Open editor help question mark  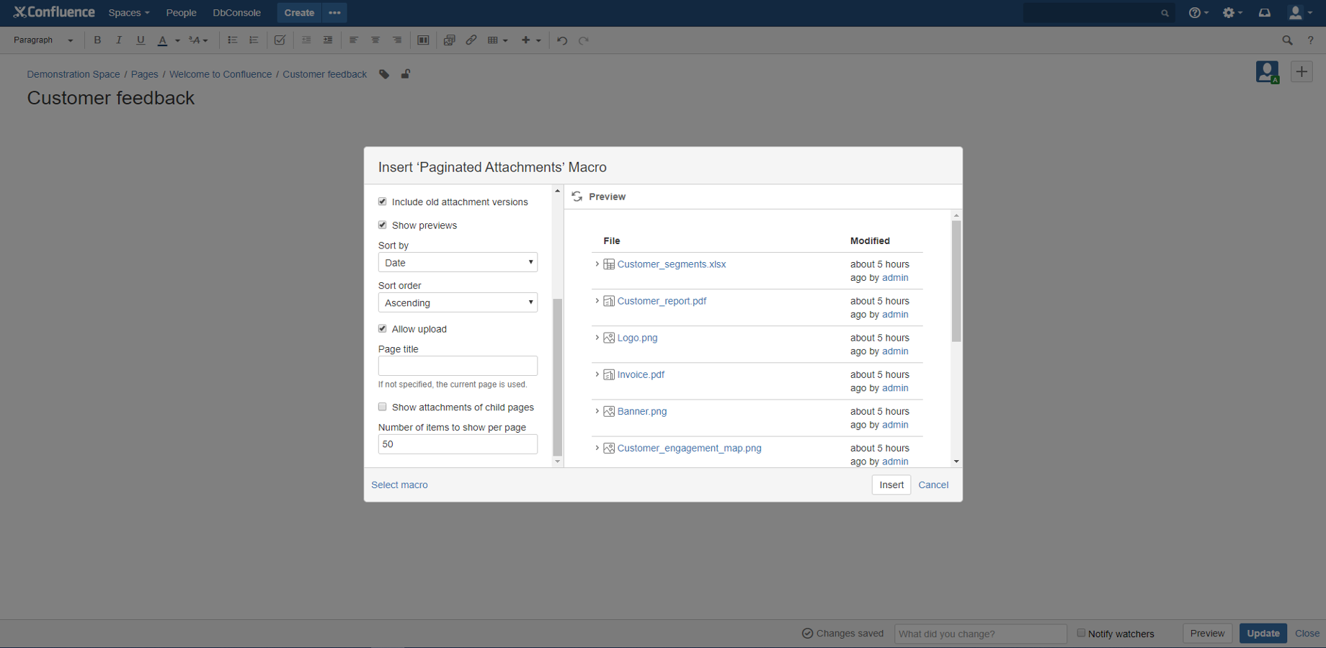[1310, 40]
